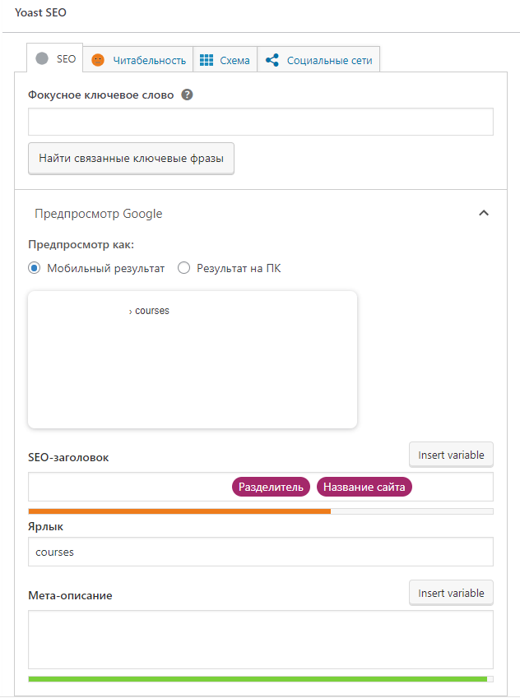Click Найти связанные ключевые фразы button
520x698 pixels.
tap(131, 158)
